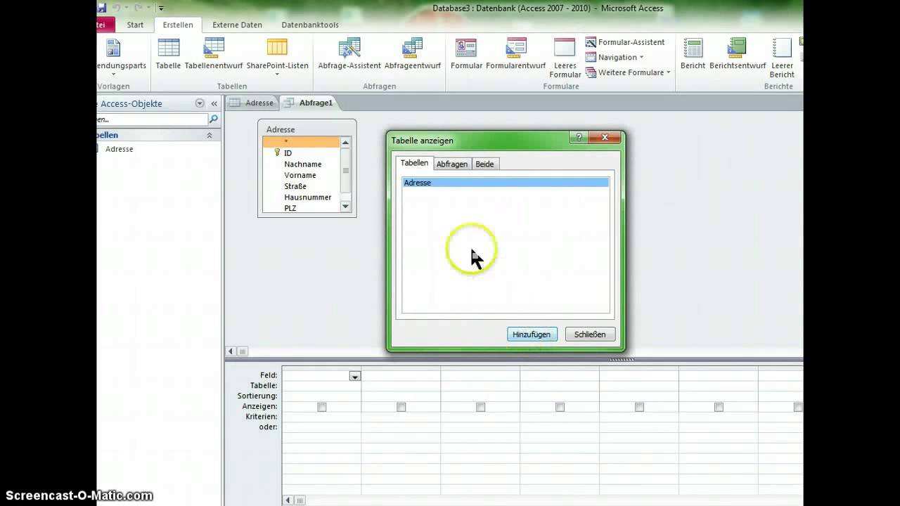Open the Feld dropdown in first column

point(355,376)
